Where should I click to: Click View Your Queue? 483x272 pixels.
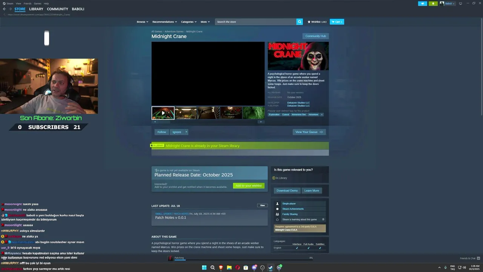pos(309,132)
